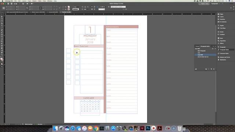Select the Pen tool
The image size is (235, 132).
[2, 30]
